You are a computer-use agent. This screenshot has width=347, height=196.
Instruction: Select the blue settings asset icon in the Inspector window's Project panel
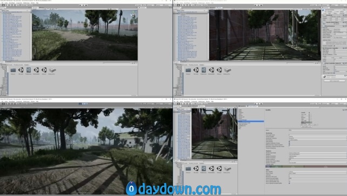click(204, 70)
